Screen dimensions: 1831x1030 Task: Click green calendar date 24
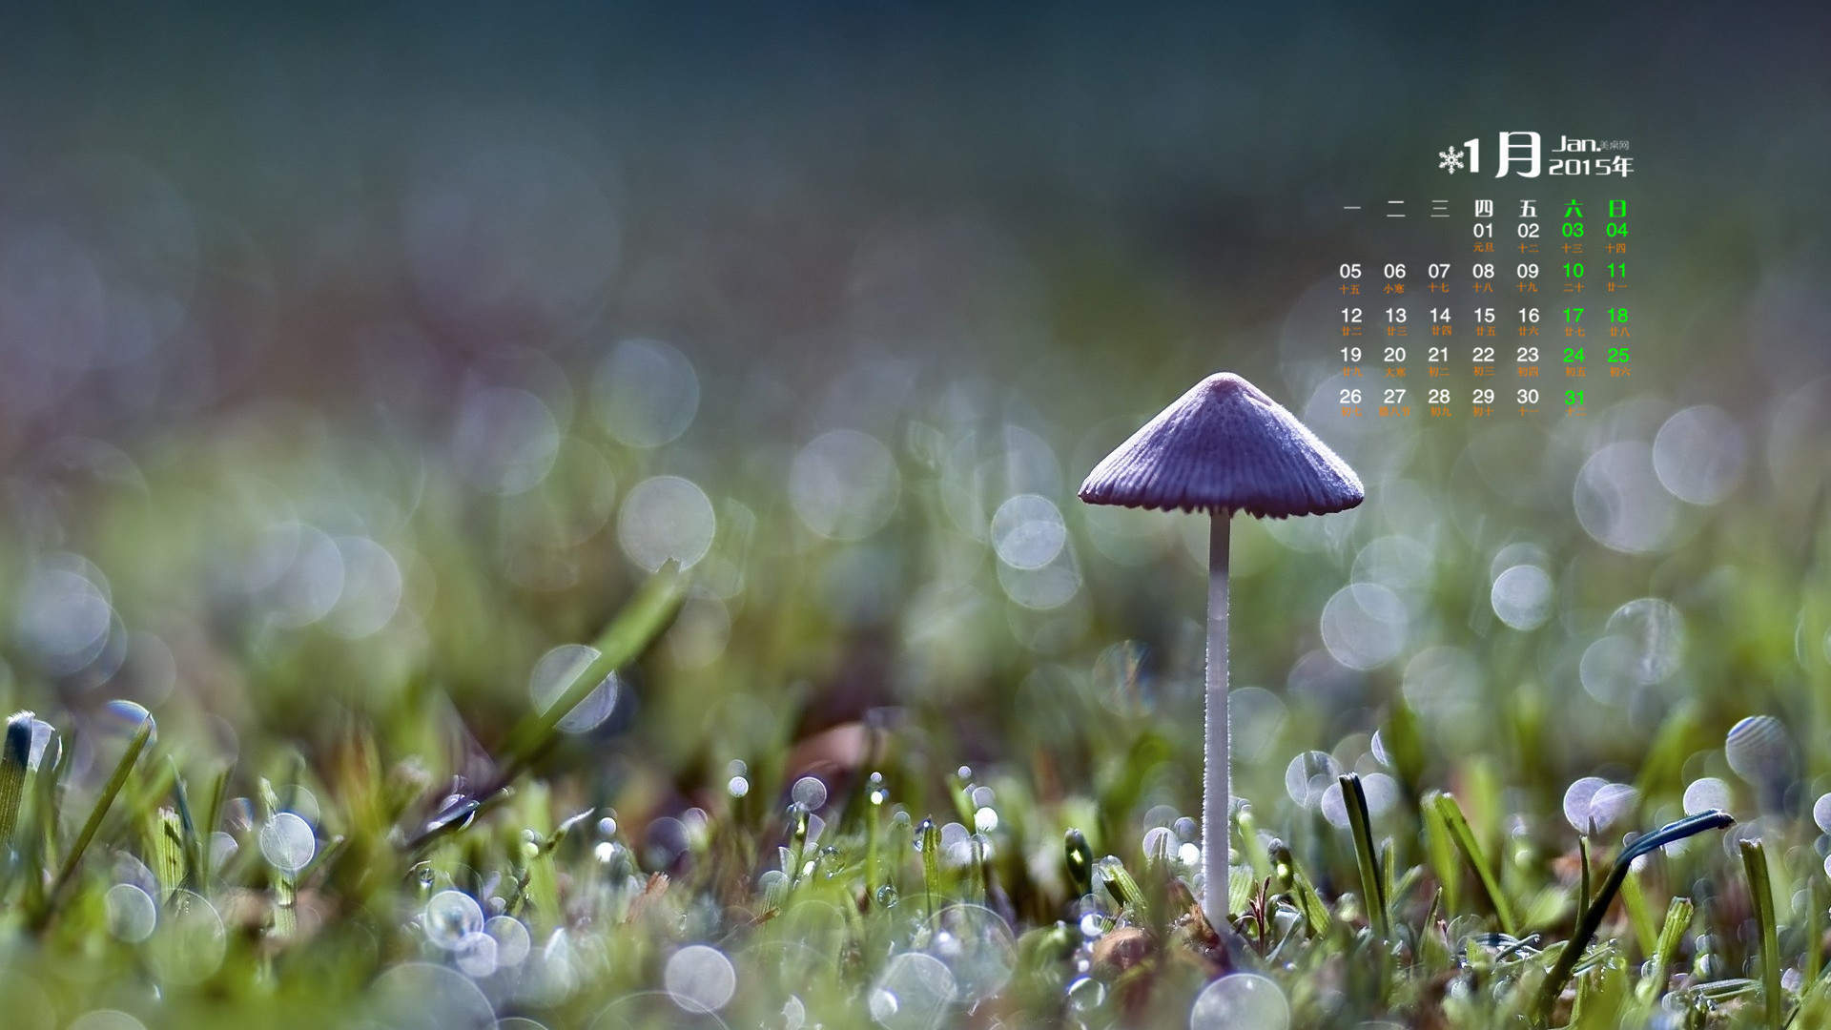(1574, 356)
